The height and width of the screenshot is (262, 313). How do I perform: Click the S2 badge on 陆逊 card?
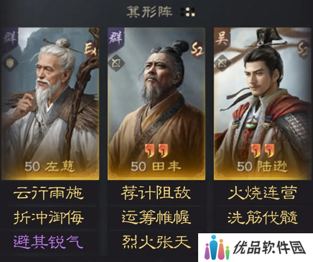303,49
